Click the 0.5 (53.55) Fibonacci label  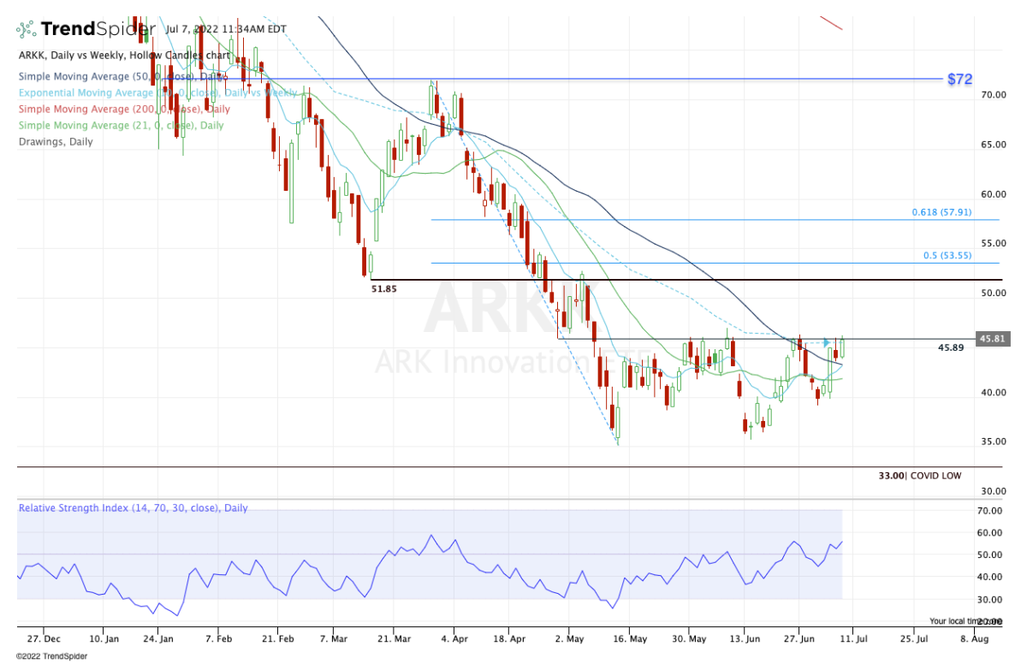949,255
